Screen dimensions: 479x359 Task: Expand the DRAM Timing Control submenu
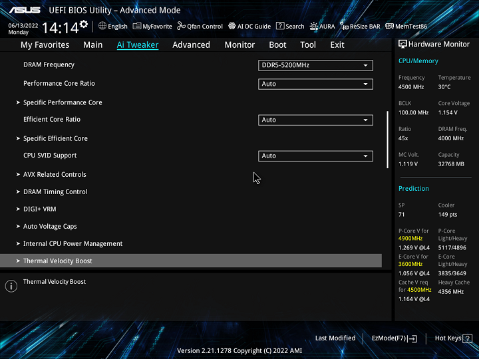pos(55,191)
